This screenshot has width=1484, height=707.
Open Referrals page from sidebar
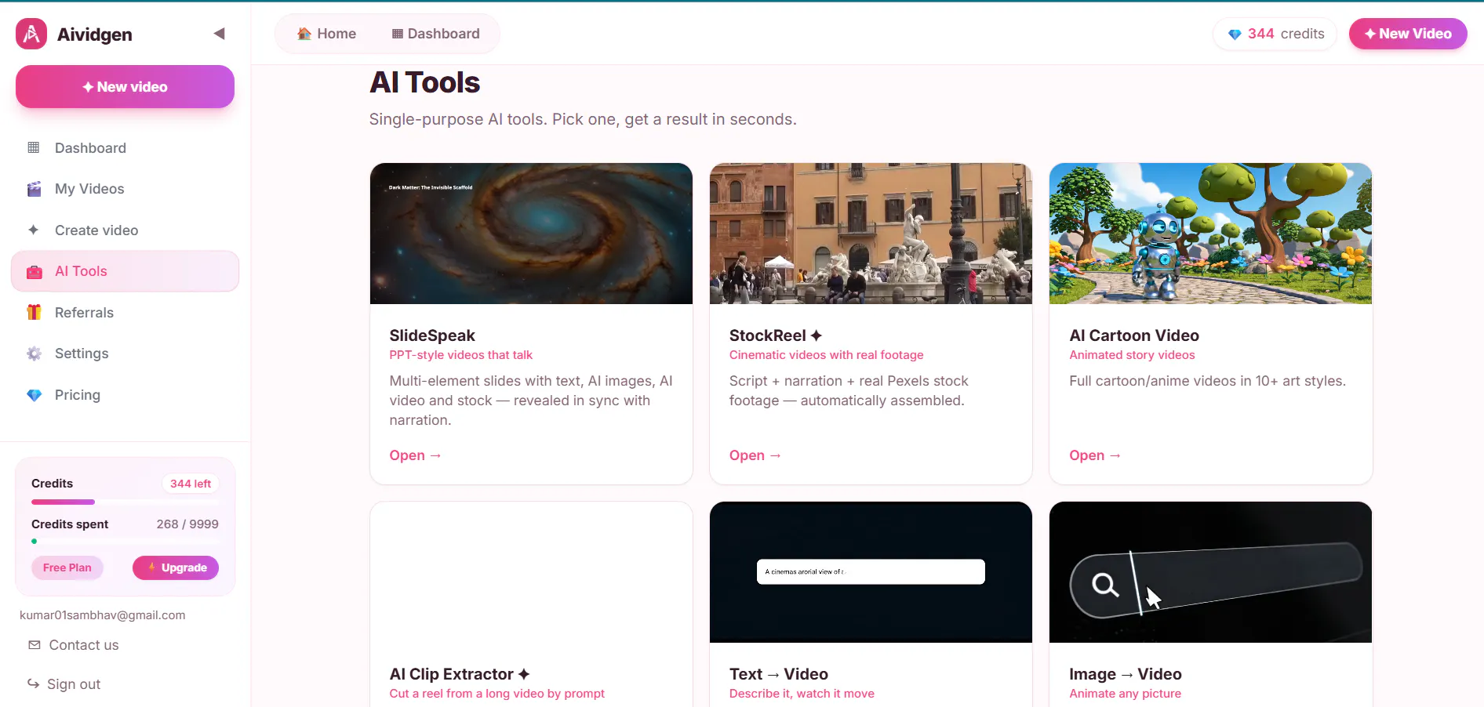(x=125, y=313)
